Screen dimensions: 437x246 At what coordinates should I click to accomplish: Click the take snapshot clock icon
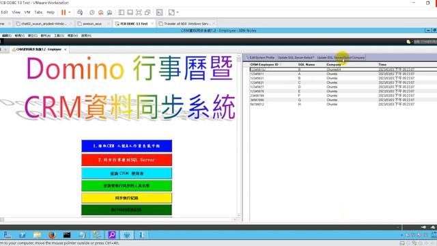tap(92, 12)
